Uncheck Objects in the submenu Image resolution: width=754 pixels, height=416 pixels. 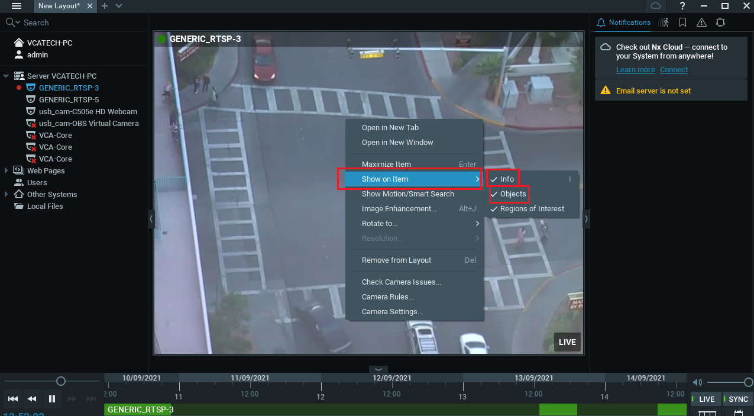pos(512,194)
